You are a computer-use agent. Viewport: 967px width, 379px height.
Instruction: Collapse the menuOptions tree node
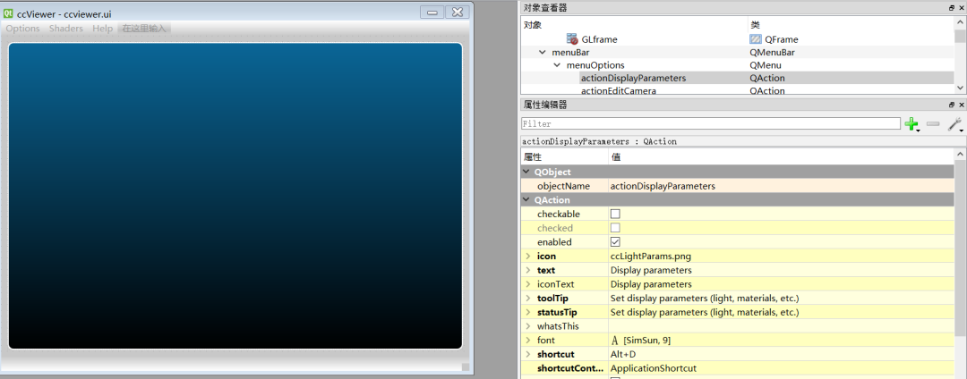click(557, 65)
